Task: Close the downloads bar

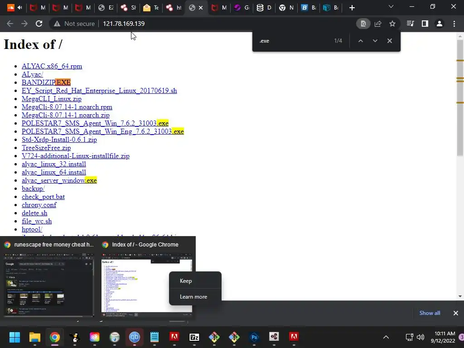Action: pos(456,313)
